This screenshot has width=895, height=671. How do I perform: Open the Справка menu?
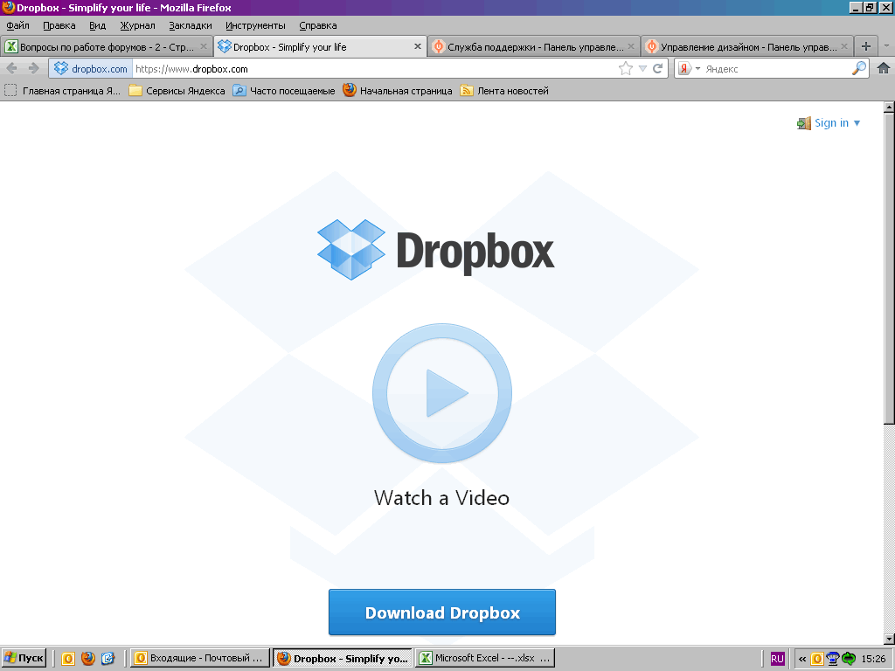[318, 25]
